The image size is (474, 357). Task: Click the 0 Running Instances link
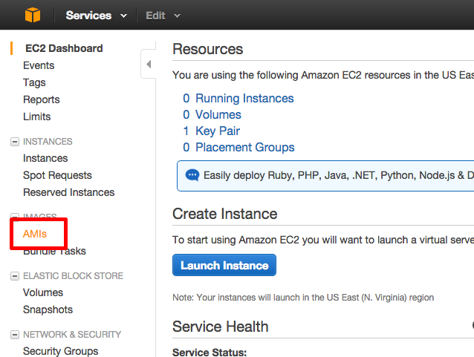pyautogui.click(x=238, y=99)
